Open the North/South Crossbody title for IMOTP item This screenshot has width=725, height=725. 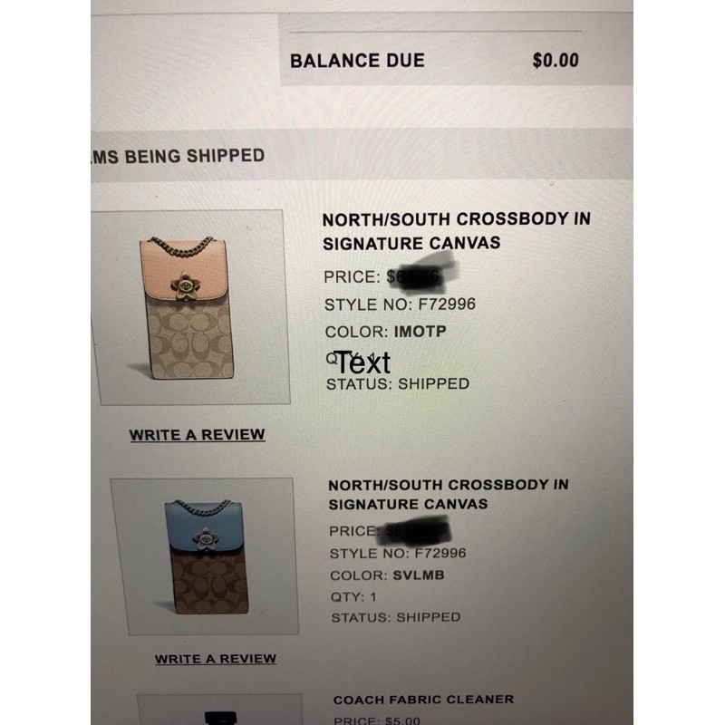457,231
